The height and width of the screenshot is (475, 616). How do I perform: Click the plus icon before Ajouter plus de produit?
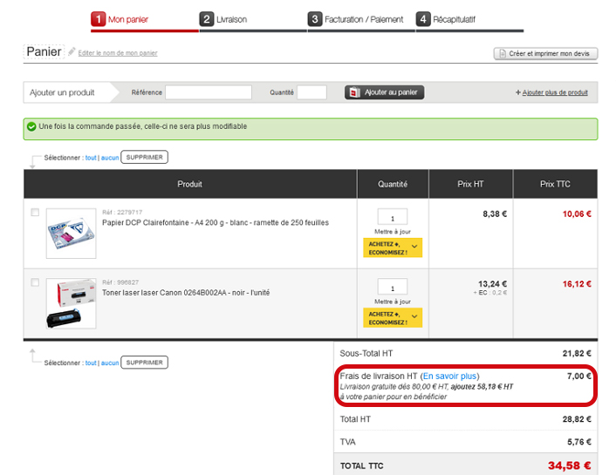tap(518, 92)
